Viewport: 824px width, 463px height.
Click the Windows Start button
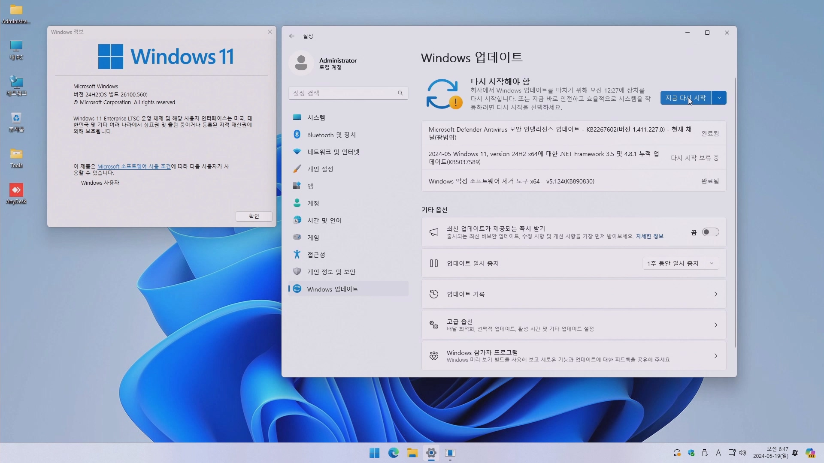coord(374,453)
